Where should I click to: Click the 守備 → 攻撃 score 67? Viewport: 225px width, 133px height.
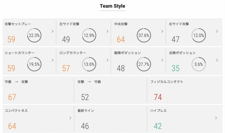click(12, 97)
